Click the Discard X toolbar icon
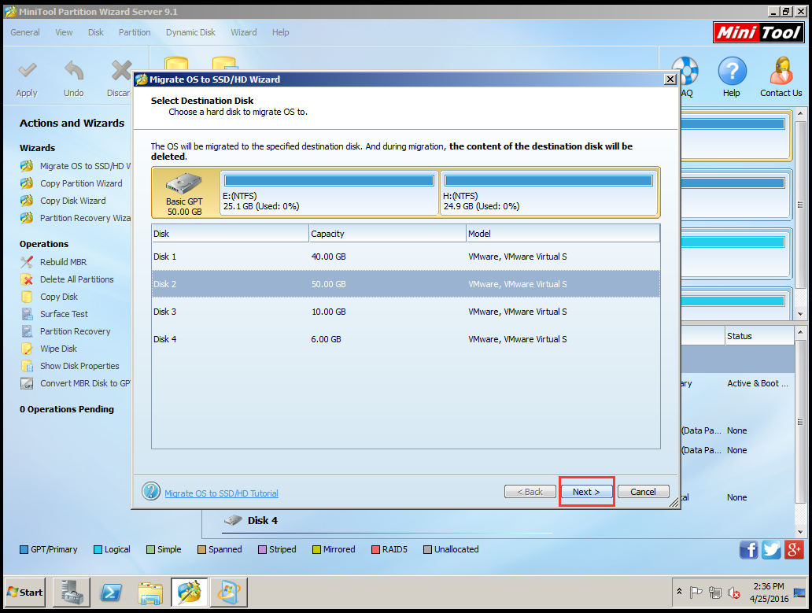This screenshot has width=812, height=613. [x=121, y=70]
